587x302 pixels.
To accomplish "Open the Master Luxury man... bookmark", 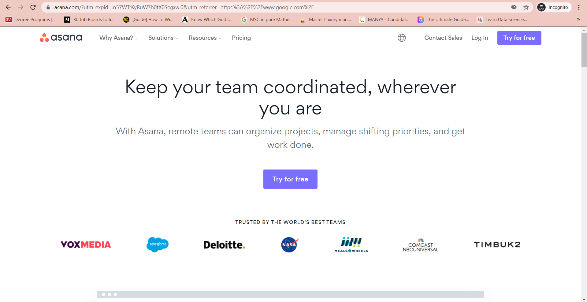I will coord(326,20).
